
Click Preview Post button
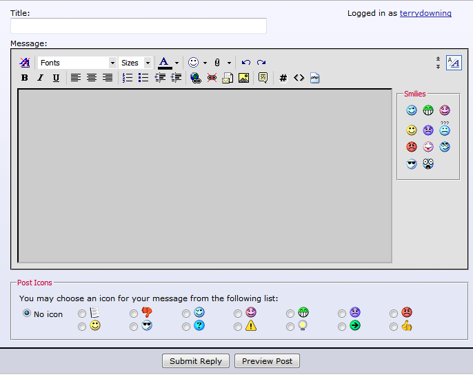(267, 360)
